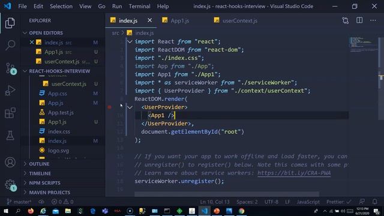
Task: Open App.test.js in the file tree
Action: (x=61, y=112)
